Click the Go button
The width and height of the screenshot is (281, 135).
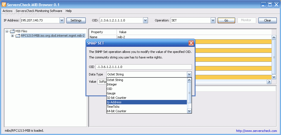coord(226,20)
